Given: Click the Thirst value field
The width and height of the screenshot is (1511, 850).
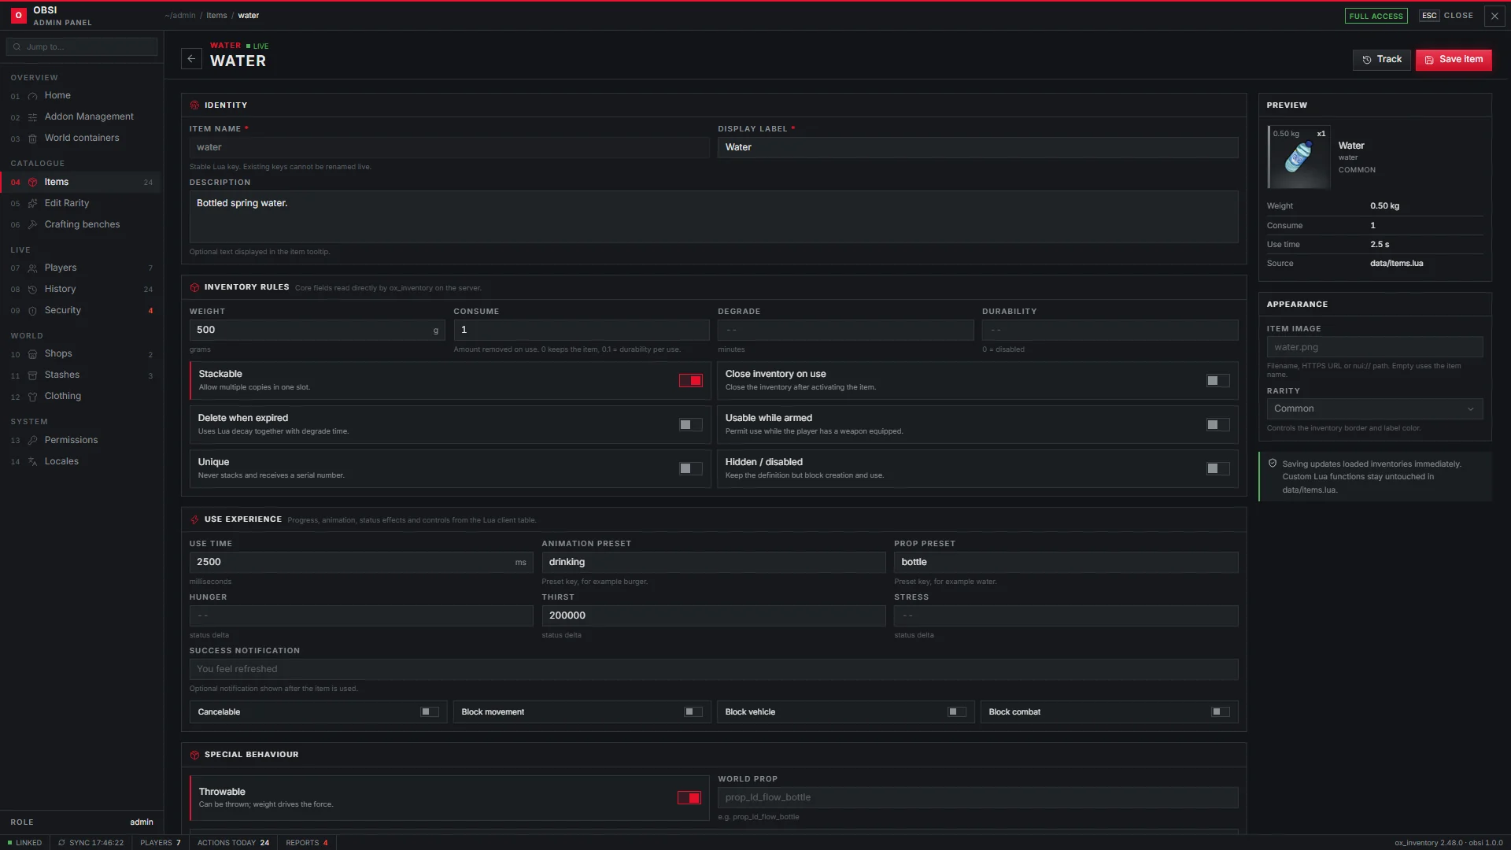Looking at the screenshot, I should point(713,616).
